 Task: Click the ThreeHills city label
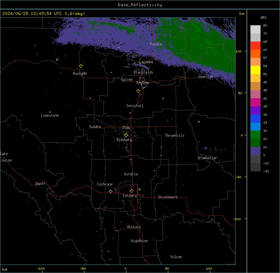[175, 136]
